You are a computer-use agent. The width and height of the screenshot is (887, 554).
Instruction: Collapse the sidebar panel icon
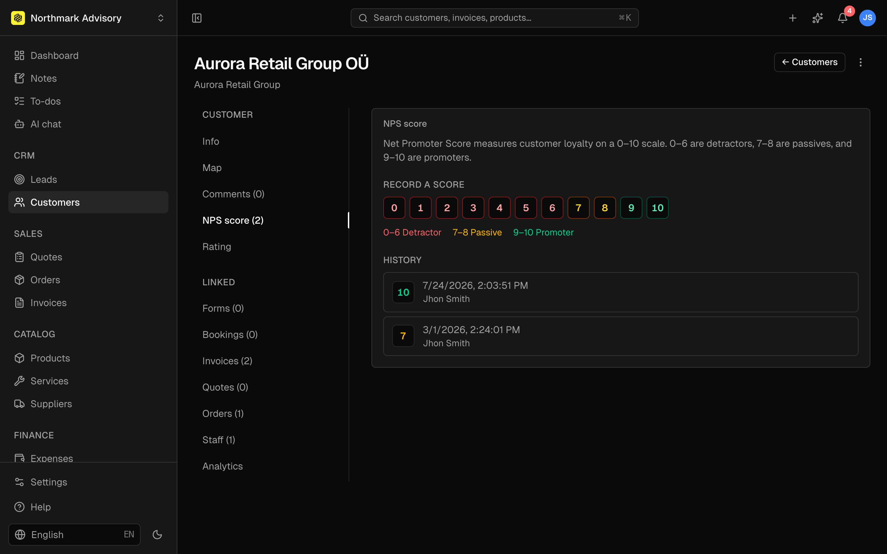[x=197, y=18]
